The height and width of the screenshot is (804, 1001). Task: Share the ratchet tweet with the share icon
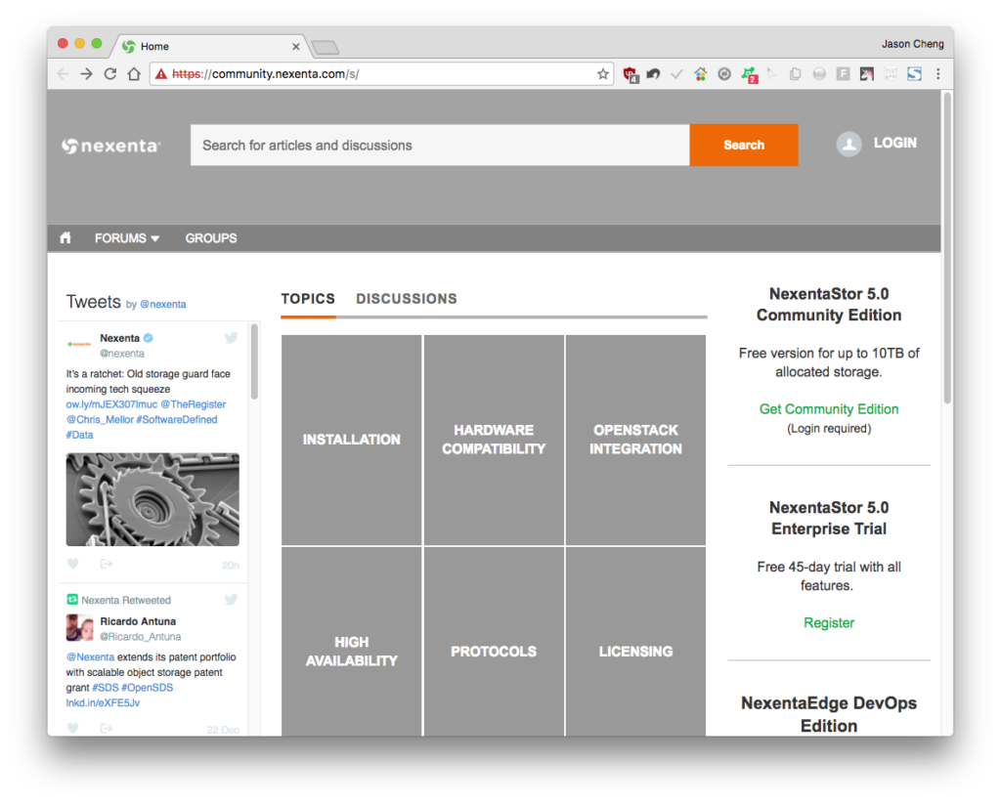point(106,564)
